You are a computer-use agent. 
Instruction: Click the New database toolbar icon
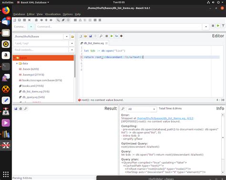click(x=14, y=20)
